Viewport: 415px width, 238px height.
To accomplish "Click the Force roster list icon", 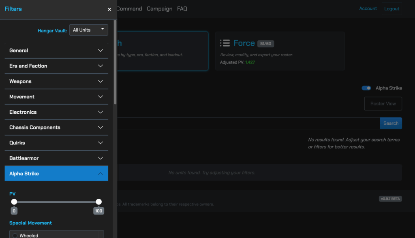I will point(224,42).
